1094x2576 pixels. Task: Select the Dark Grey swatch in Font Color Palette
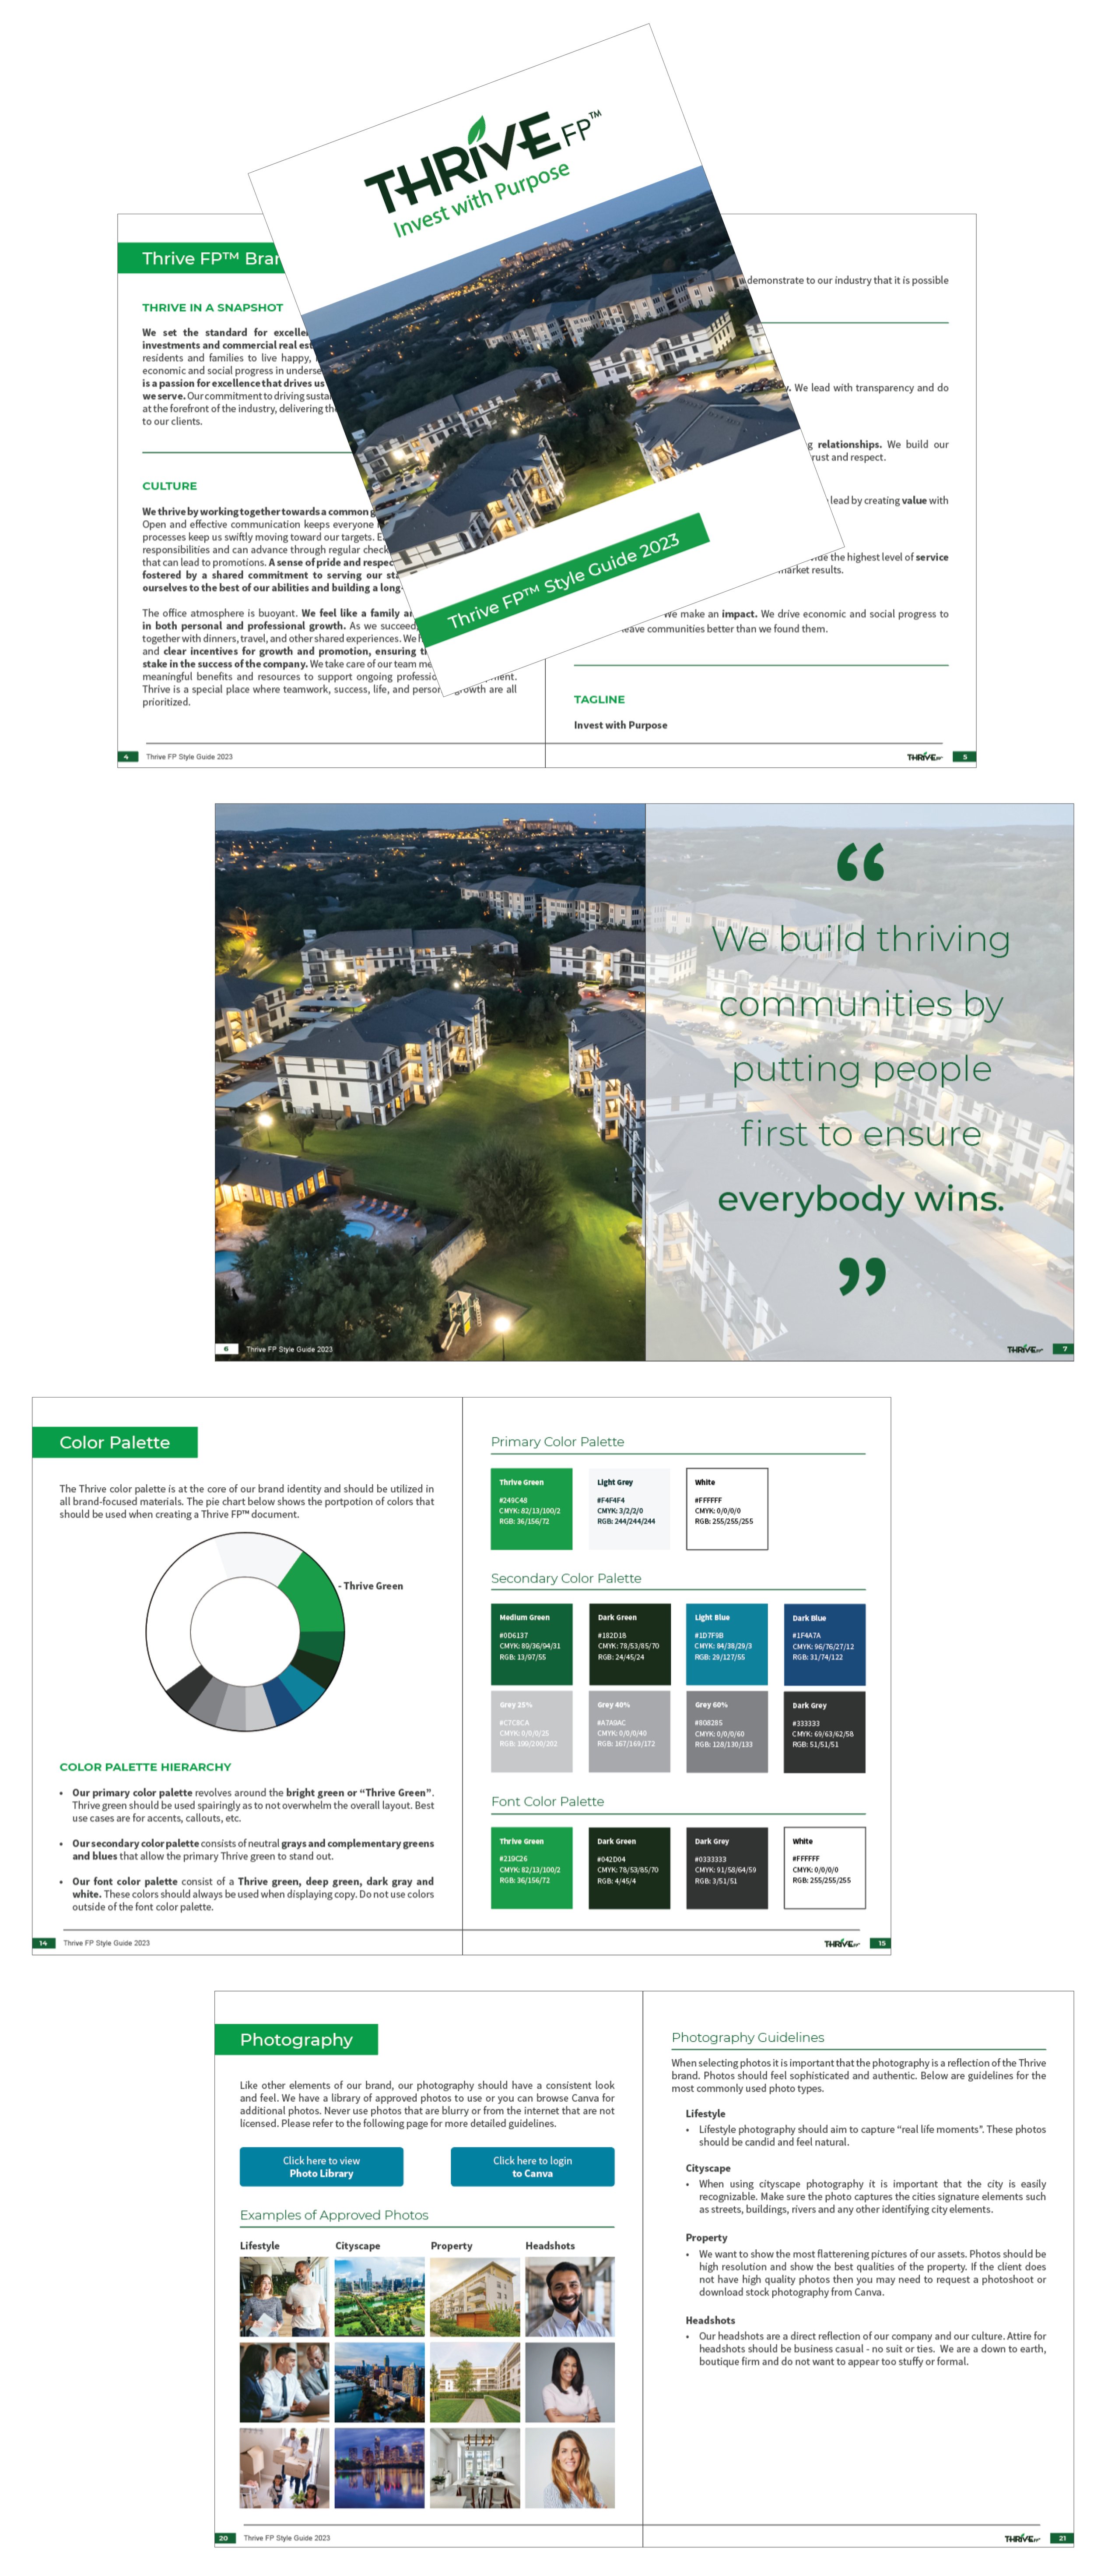point(726,1867)
